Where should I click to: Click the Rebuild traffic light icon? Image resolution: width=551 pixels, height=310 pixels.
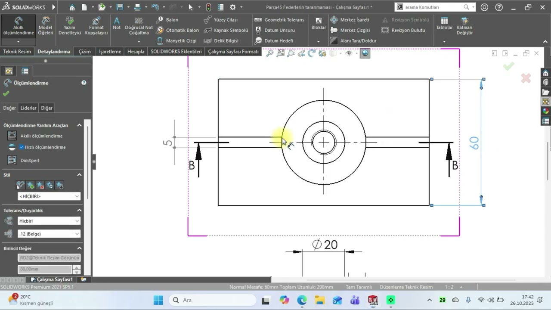[x=208, y=7]
